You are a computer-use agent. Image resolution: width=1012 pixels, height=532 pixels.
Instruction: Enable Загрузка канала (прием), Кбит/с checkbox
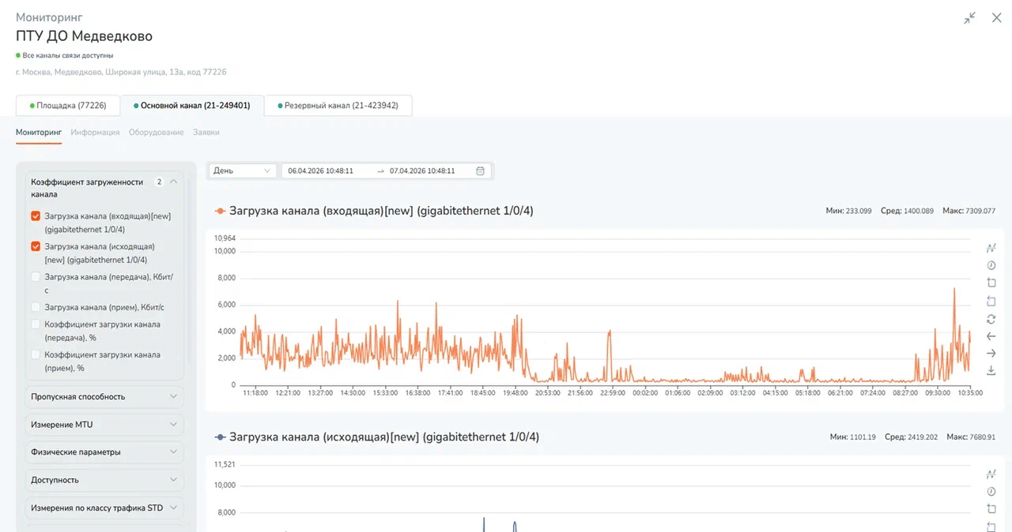[x=36, y=307]
